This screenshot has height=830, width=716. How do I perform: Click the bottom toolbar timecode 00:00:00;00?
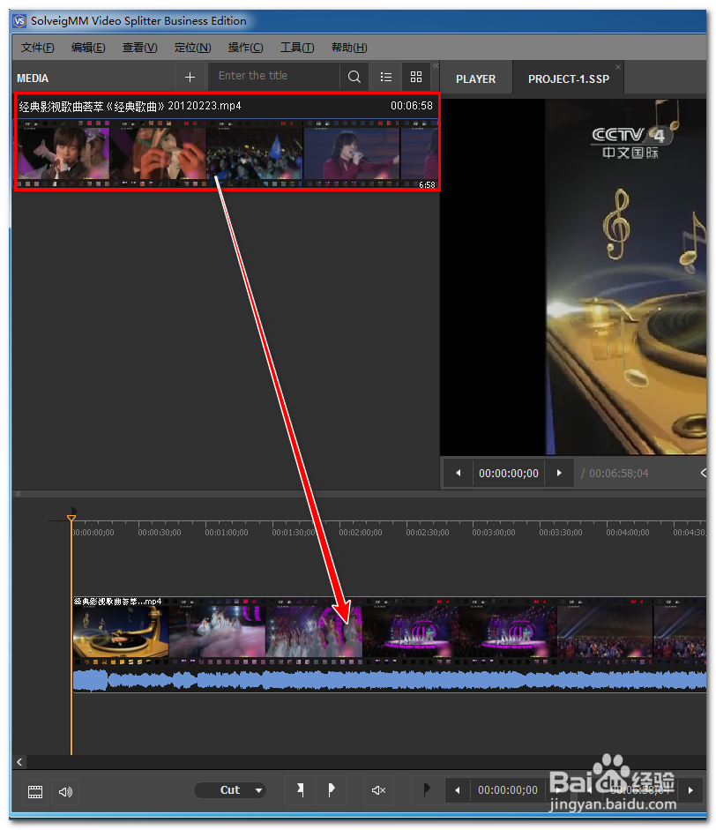[508, 790]
